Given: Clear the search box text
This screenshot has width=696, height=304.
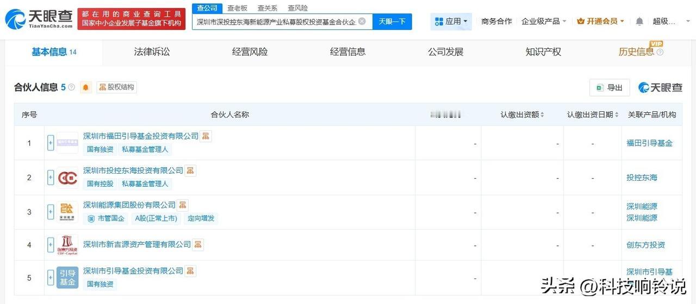Looking at the screenshot, I should point(362,21).
